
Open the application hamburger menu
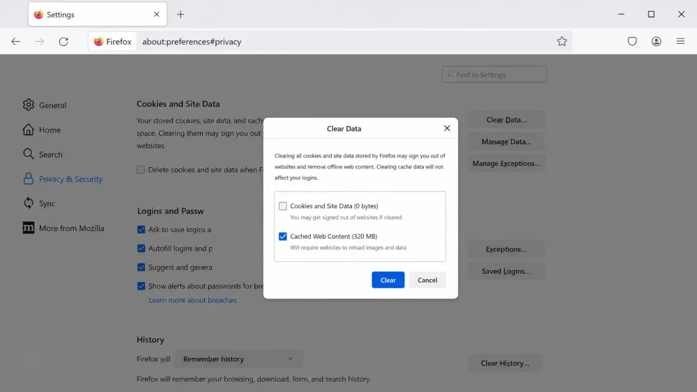680,41
